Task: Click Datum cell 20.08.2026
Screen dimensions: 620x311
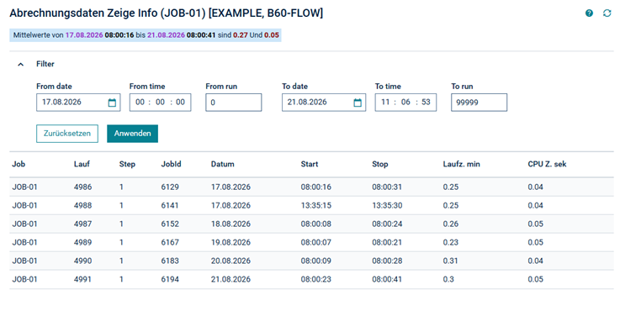Action: (231, 261)
